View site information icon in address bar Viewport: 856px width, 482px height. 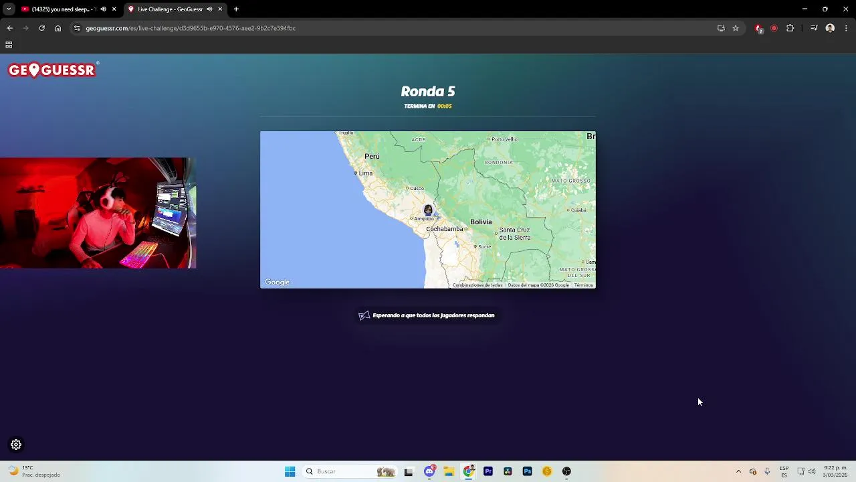[x=77, y=28]
